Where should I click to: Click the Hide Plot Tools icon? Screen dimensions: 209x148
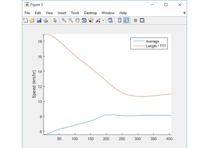point(135,20)
